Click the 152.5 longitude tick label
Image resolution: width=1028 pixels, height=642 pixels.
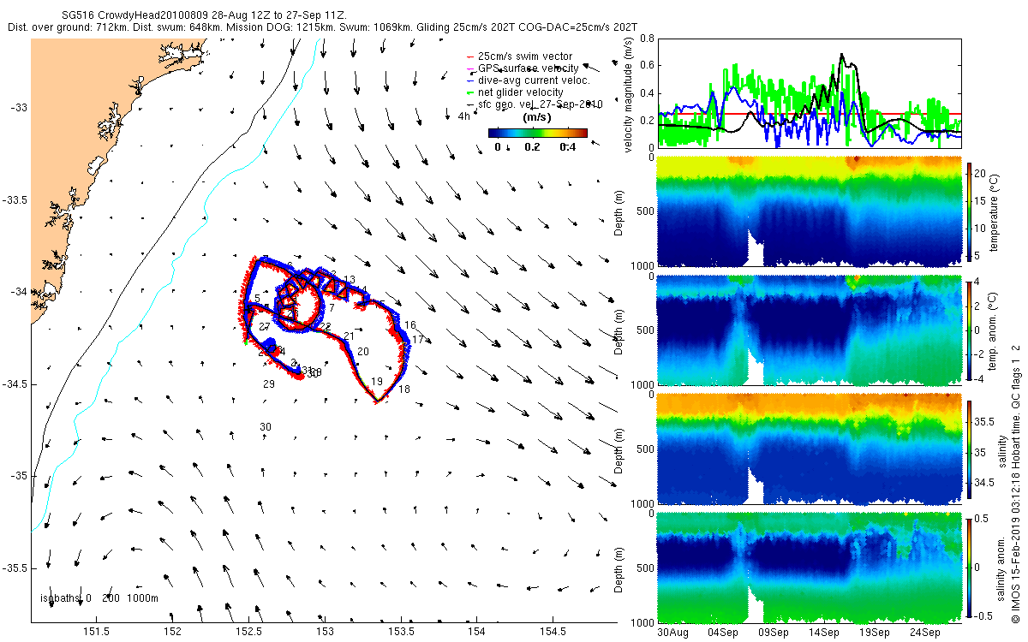(x=248, y=633)
